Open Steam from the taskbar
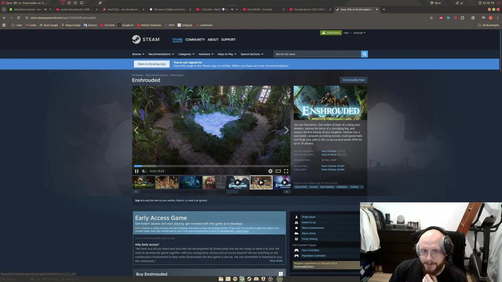The width and height of the screenshot is (502, 282). coord(249,279)
